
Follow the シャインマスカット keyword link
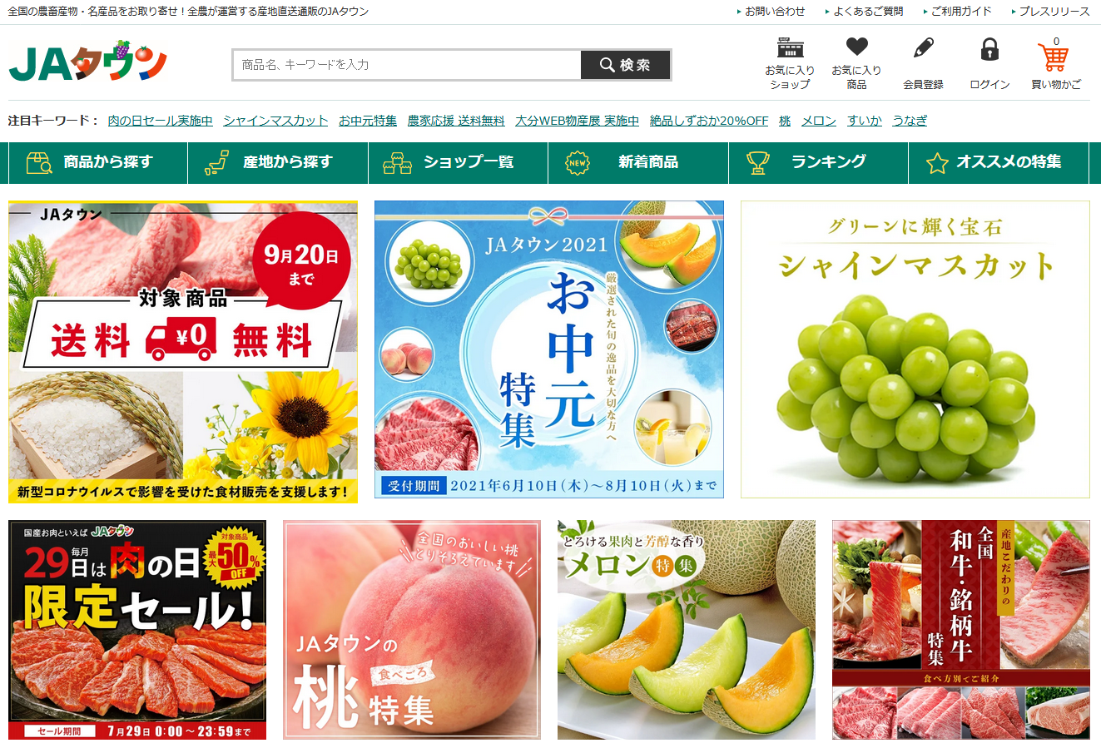point(275,121)
